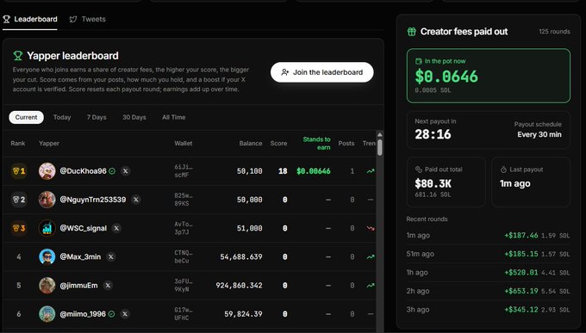Click @WSC_signal avatar picture
586x333 pixels.
pyautogui.click(x=47, y=228)
